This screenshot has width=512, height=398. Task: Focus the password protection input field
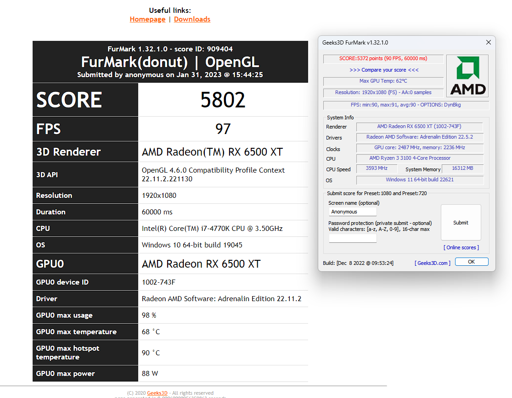point(353,238)
